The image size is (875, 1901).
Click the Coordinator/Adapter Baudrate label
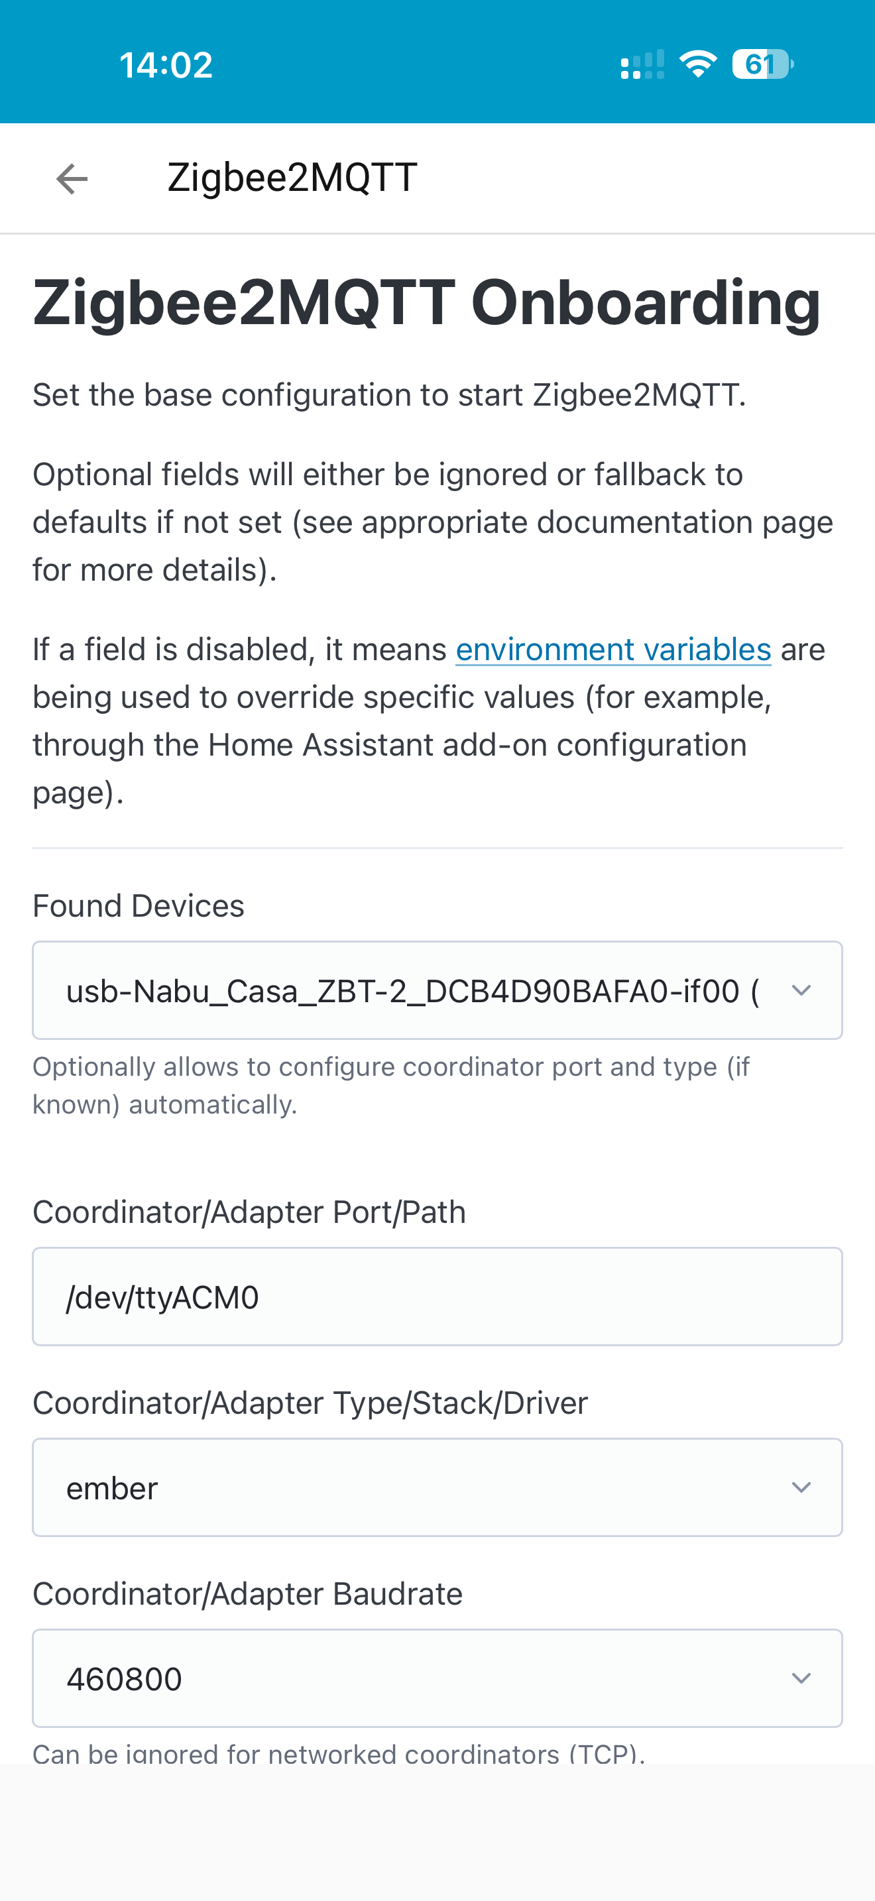pyautogui.click(x=247, y=1594)
